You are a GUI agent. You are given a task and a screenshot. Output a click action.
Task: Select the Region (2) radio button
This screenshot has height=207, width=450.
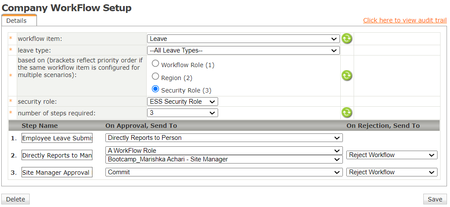click(156, 77)
